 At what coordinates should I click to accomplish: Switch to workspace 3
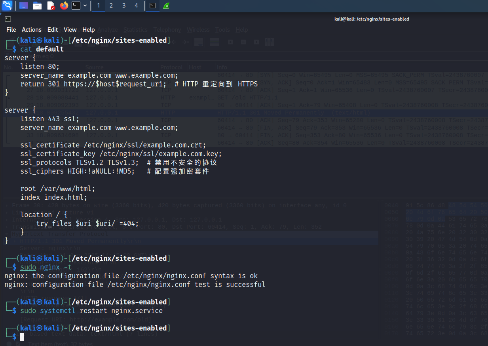point(124,6)
